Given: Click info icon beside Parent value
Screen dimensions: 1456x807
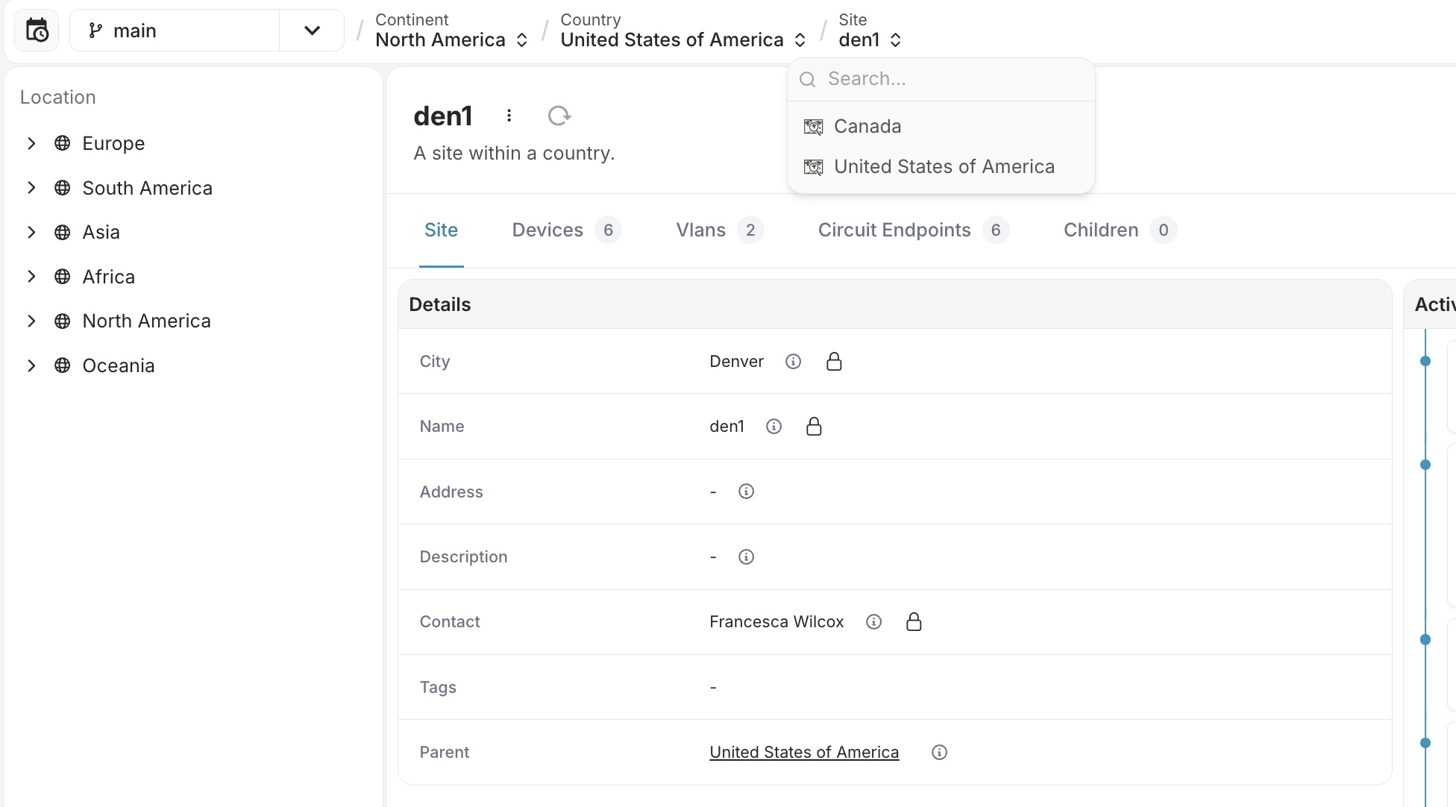Looking at the screenshot, I should (x=939, y=753).
